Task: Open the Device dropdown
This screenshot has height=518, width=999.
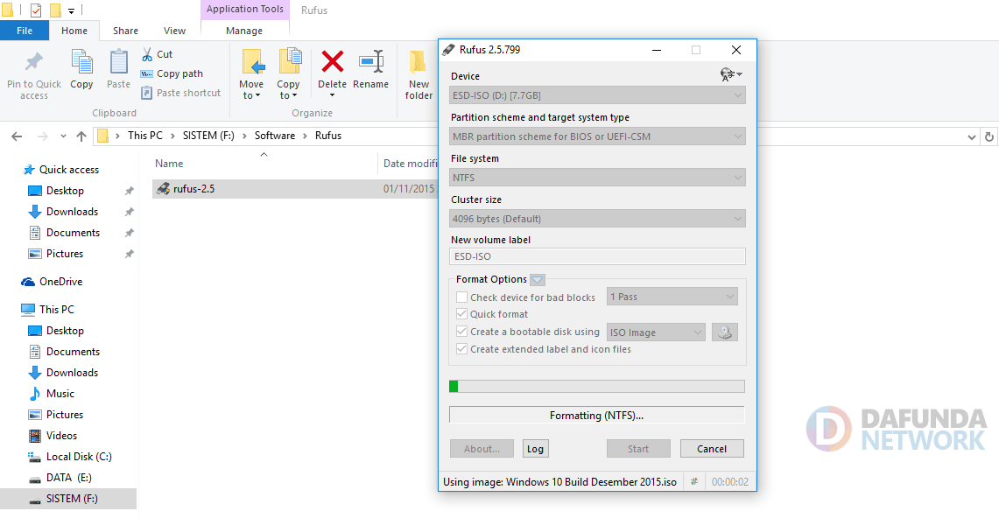Action: click(x=597, y=94)
